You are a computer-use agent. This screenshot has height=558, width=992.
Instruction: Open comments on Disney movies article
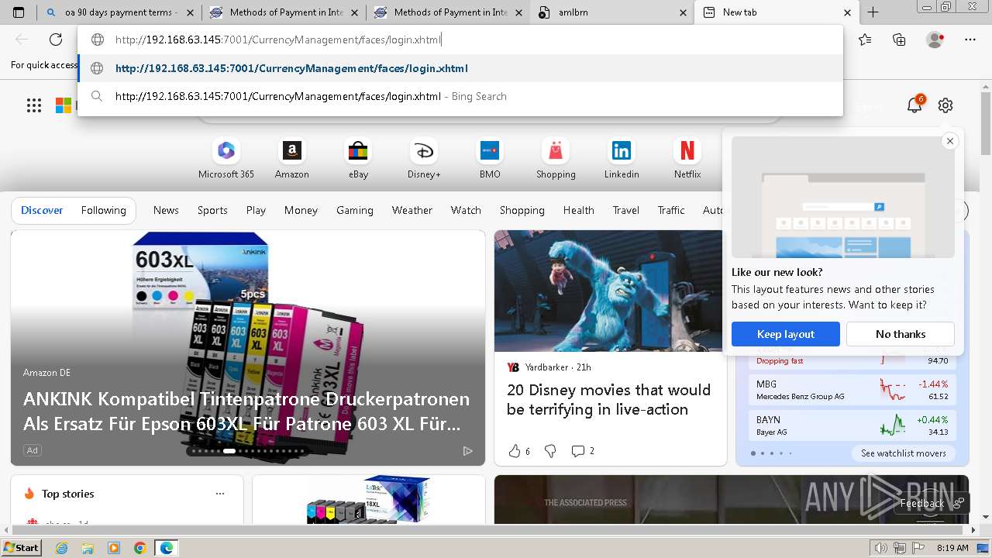tap(582, 451)
